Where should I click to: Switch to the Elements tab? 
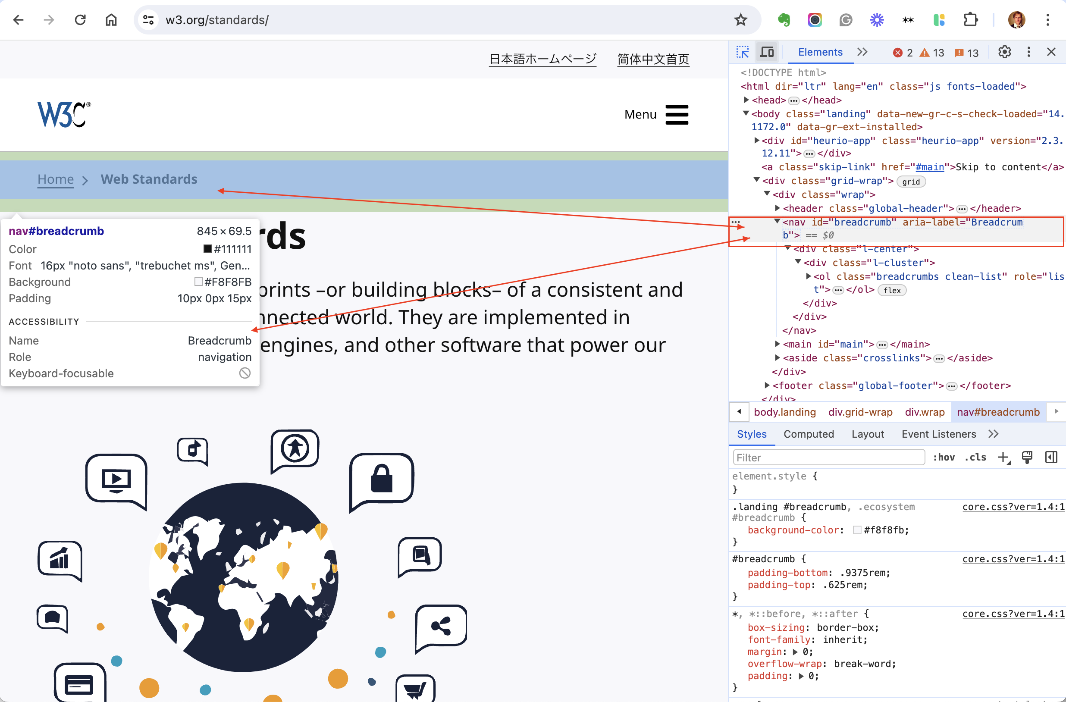pyautogui.click(x=820, y=52)
